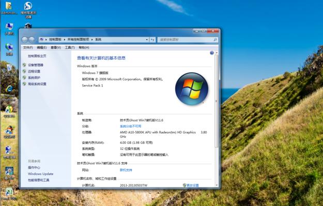Click 系统分级不可用 rating link

point(131,126)
